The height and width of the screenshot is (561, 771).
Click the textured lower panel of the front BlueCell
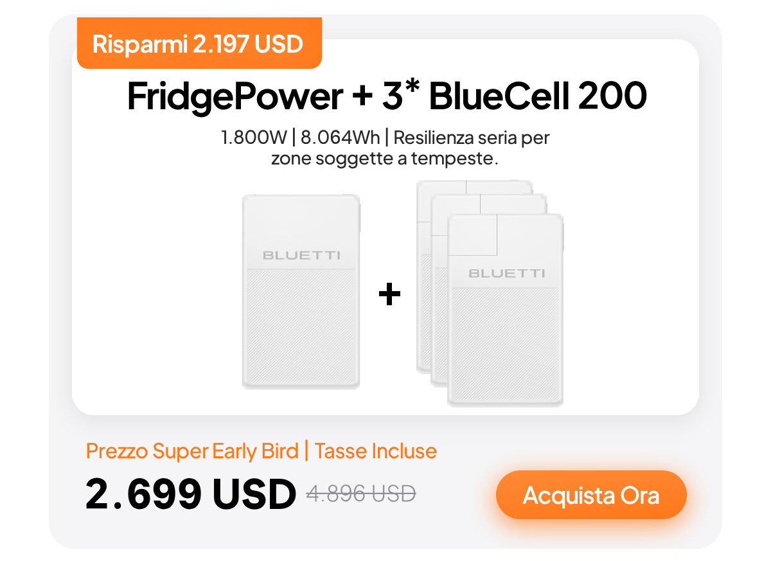pos(506,347)
